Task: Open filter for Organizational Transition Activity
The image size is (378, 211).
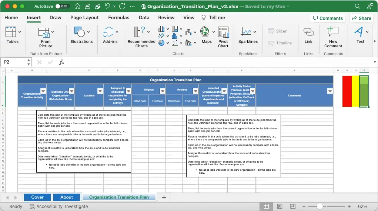Action: pyautogui.click(x=43, y=91)
